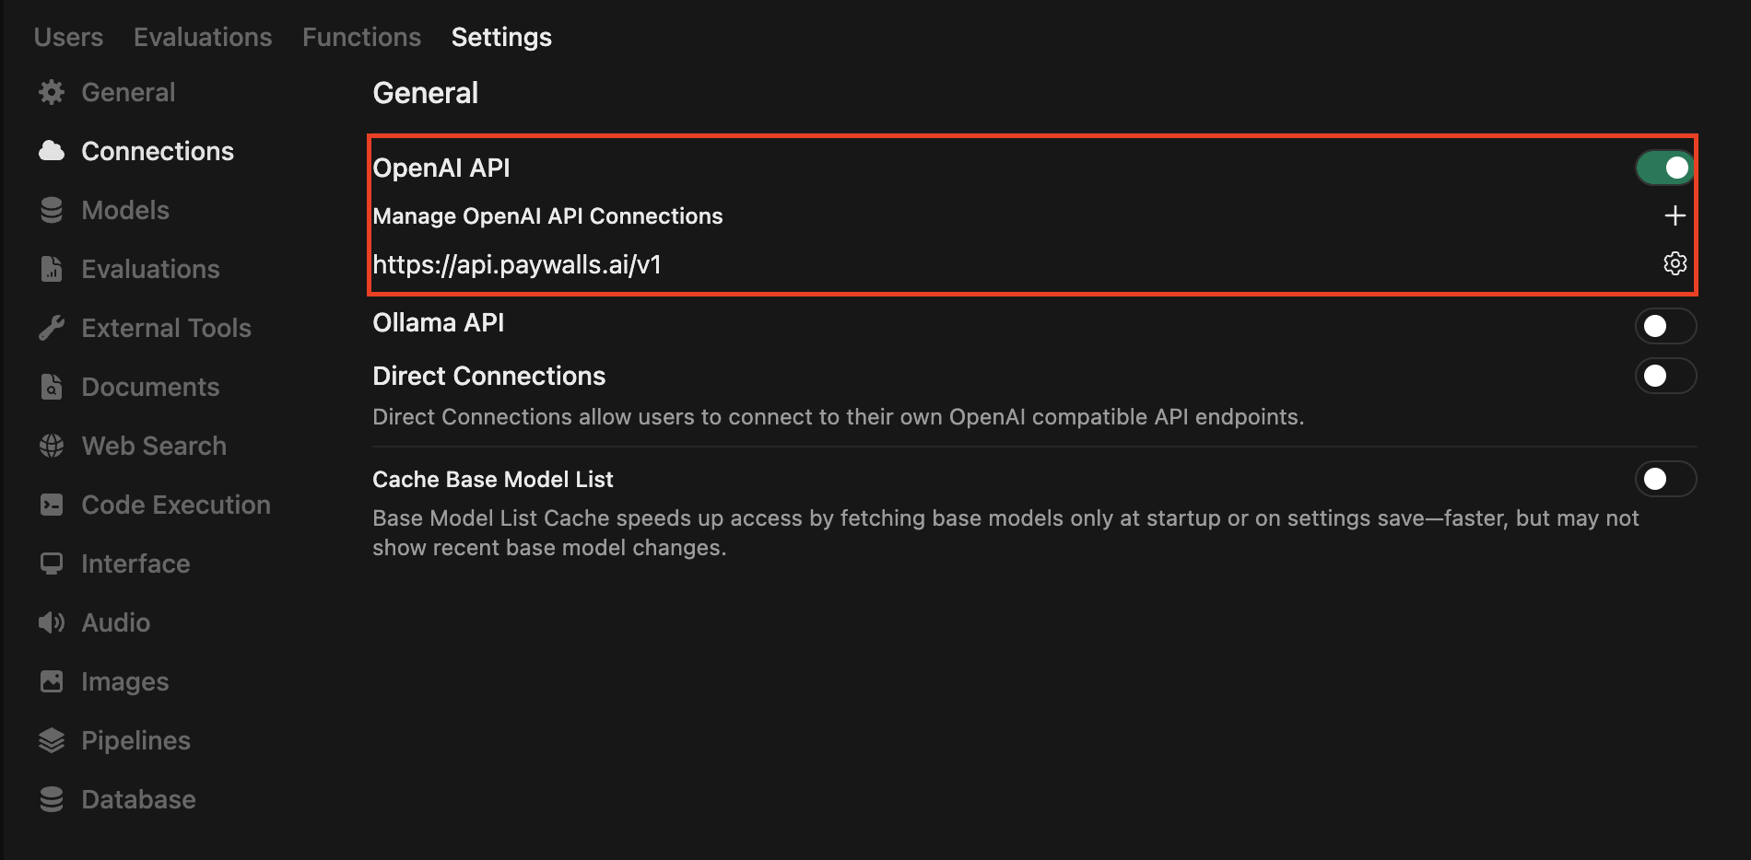Add a new OpenAI API connection
The height and width of the screenshot is (860, 1751).
(x=1675, y=215)
